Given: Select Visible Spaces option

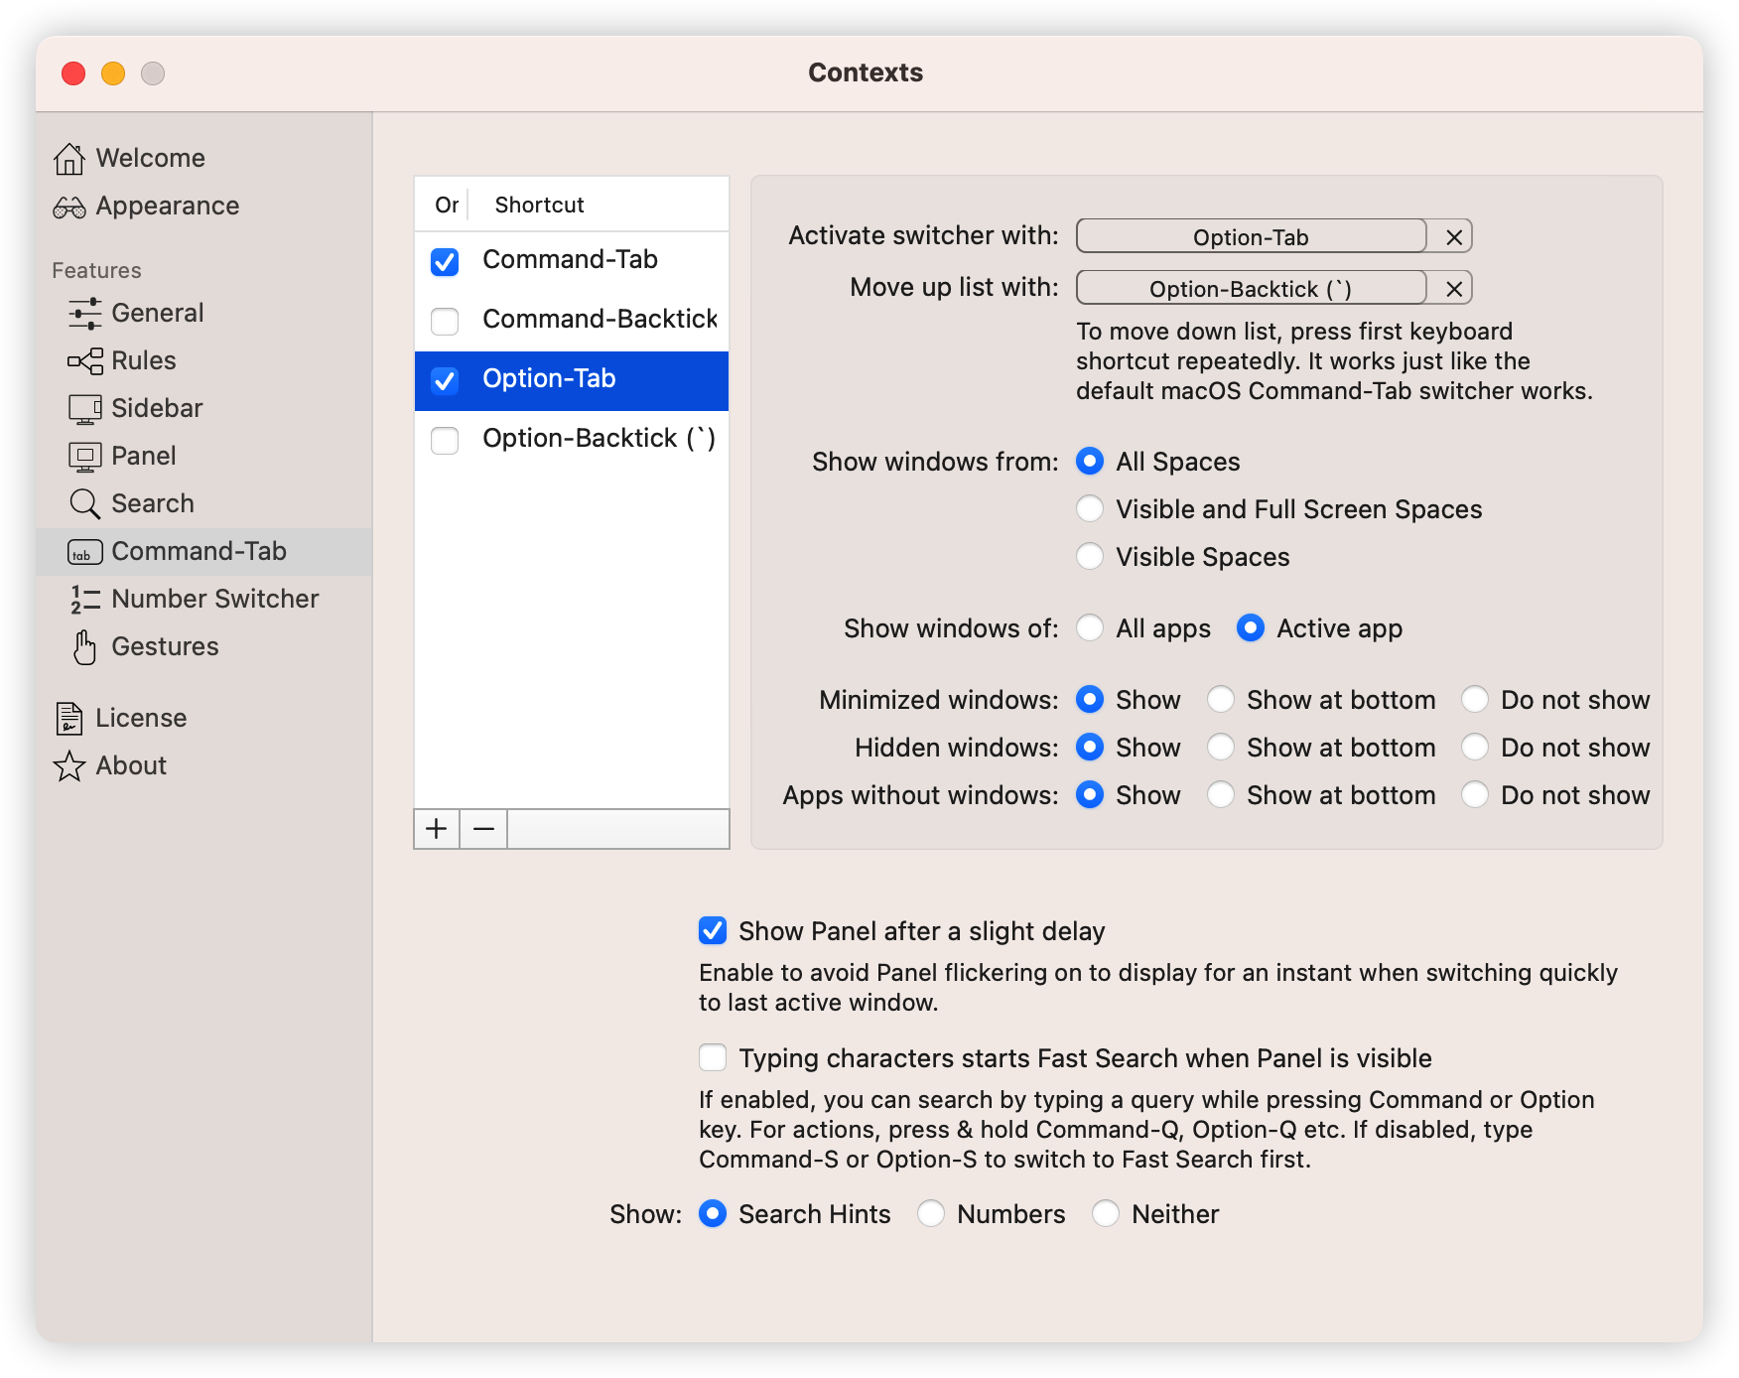Looking at the screenshot, I should pyautogui.click(x=1090, y=556).
